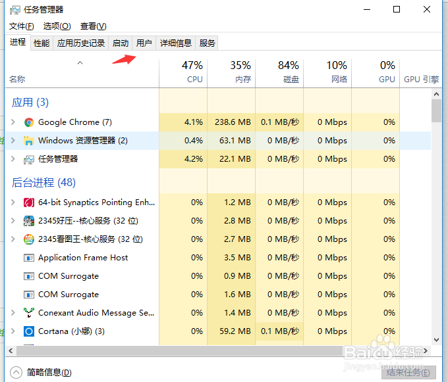
Task: Select the Application Frame Host process name
Action: point(83,258)
